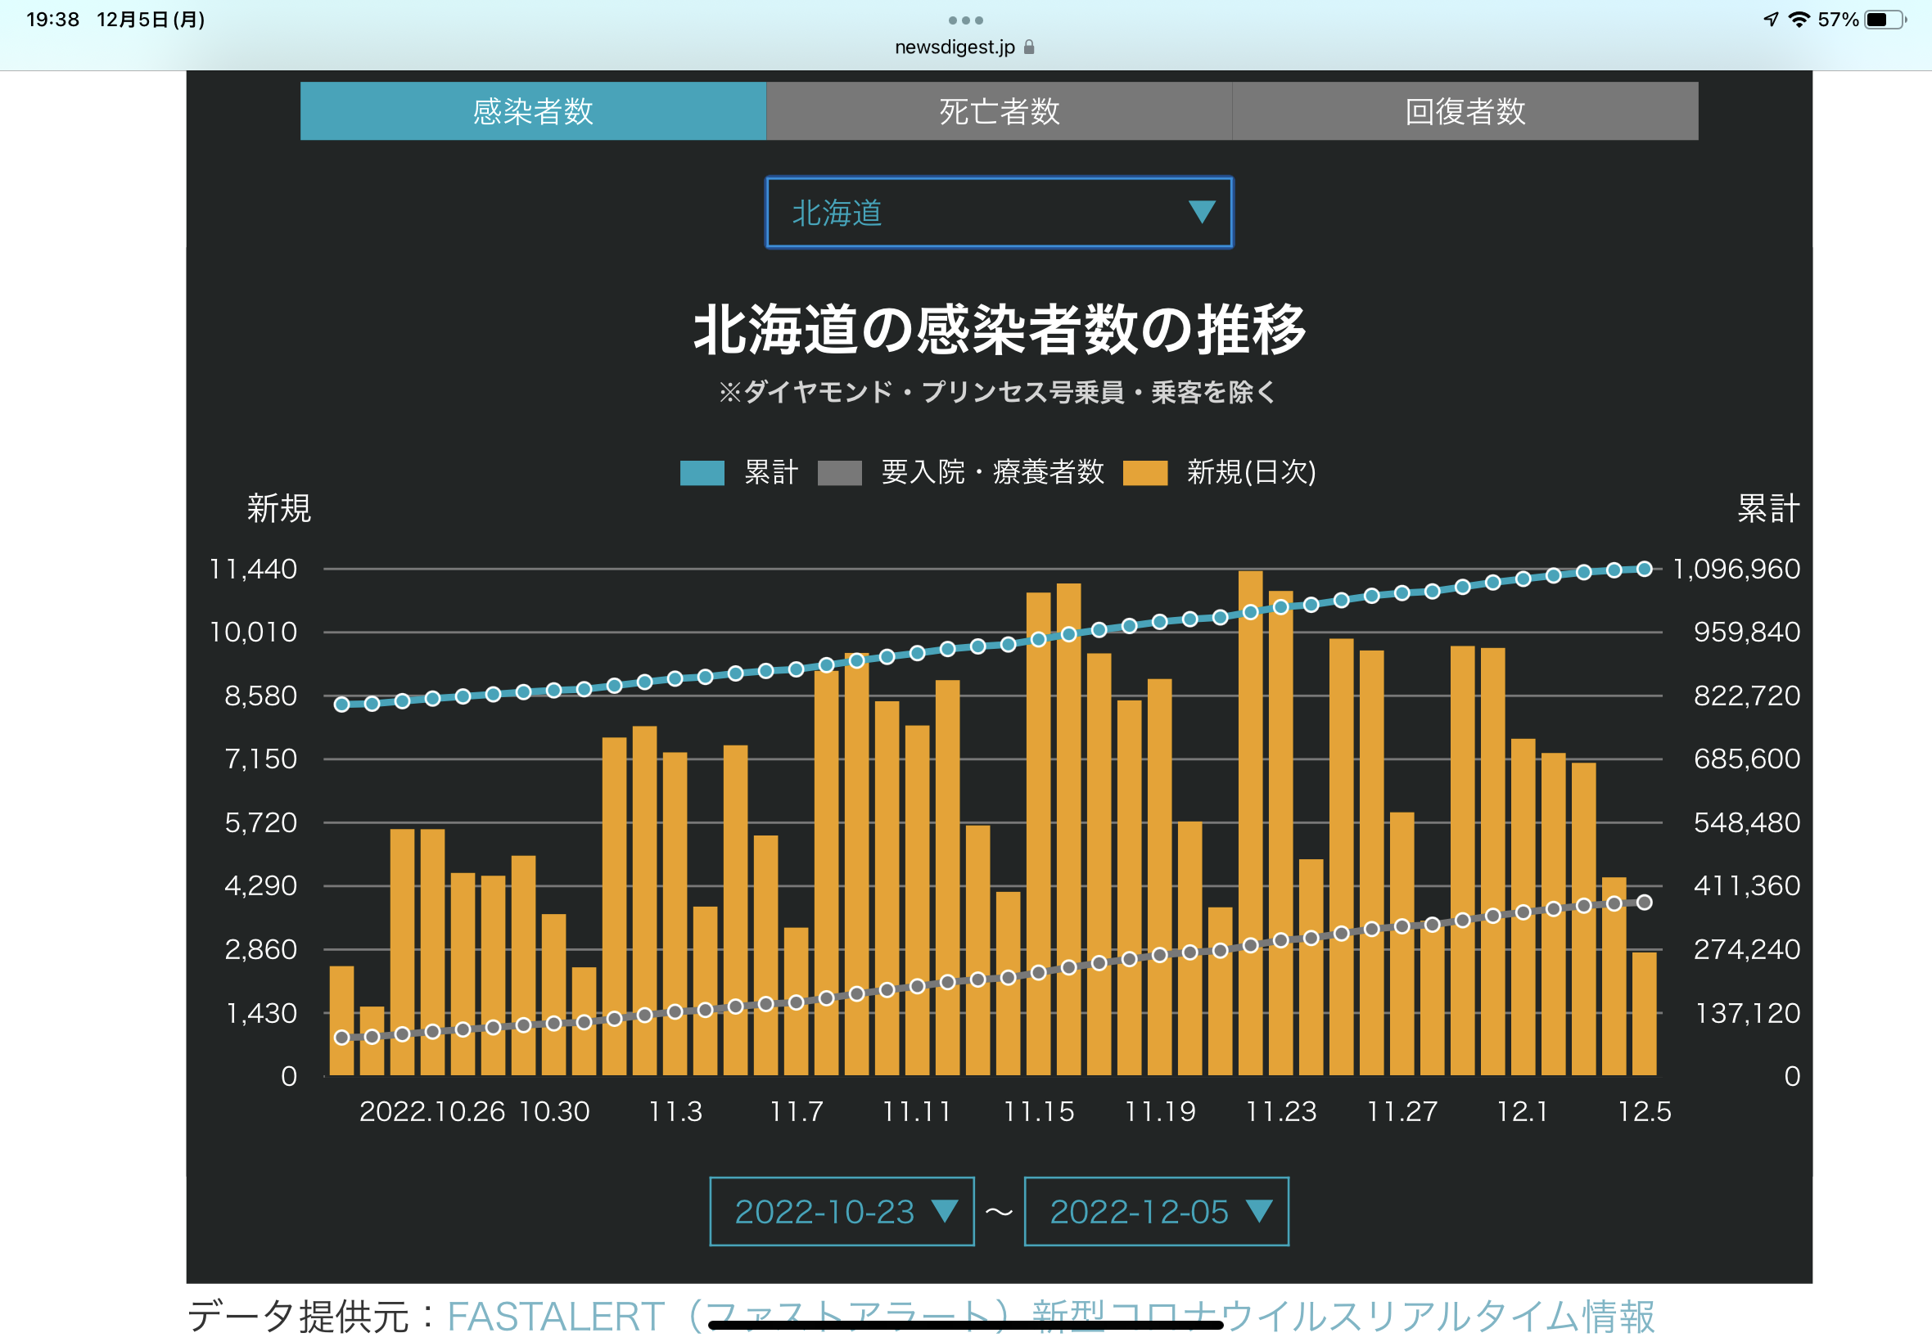Click the 11,440 left axis label
Screen dimensions: 1932x1342
click(253, 570)
